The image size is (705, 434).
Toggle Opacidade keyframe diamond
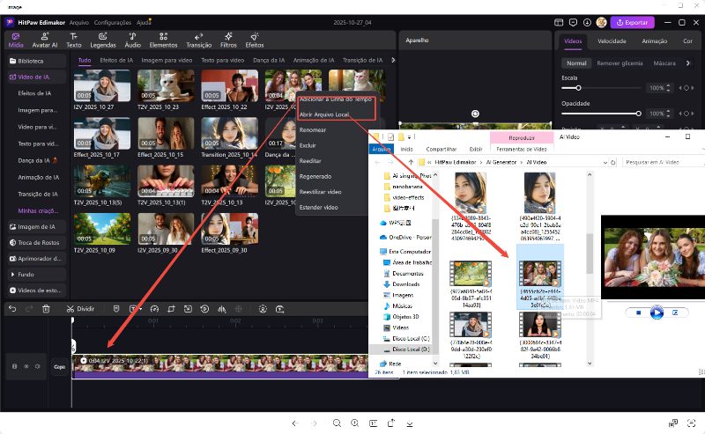click(686, 114)
